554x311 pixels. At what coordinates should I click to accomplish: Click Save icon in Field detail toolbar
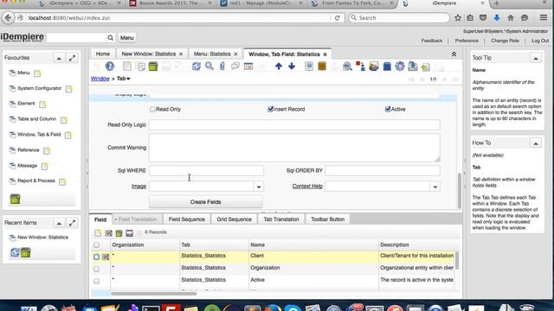pos(129,232)
